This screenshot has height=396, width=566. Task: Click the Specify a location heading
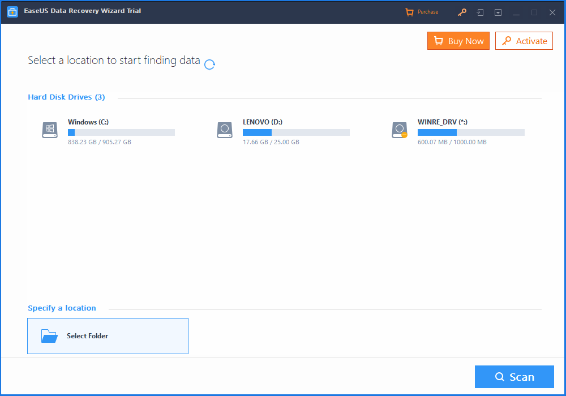coord(62,308)
